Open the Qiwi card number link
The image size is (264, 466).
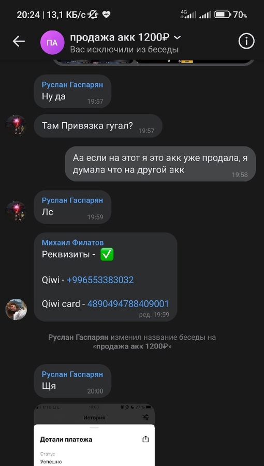[128, 304]
